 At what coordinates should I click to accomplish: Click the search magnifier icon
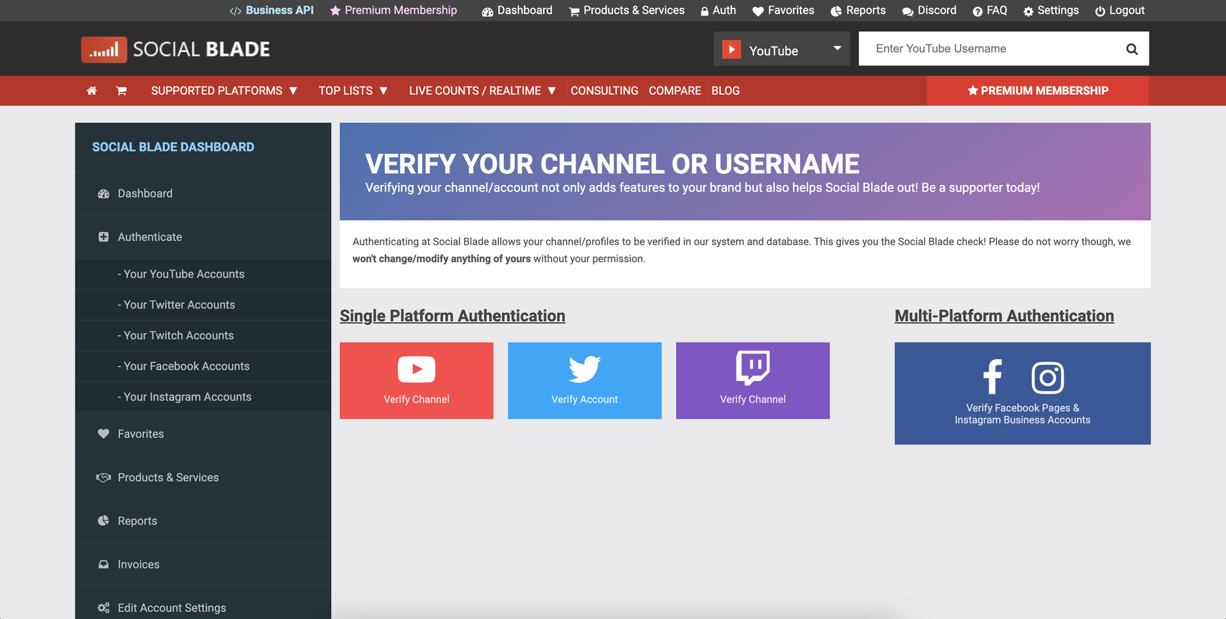coord(1132,48)
